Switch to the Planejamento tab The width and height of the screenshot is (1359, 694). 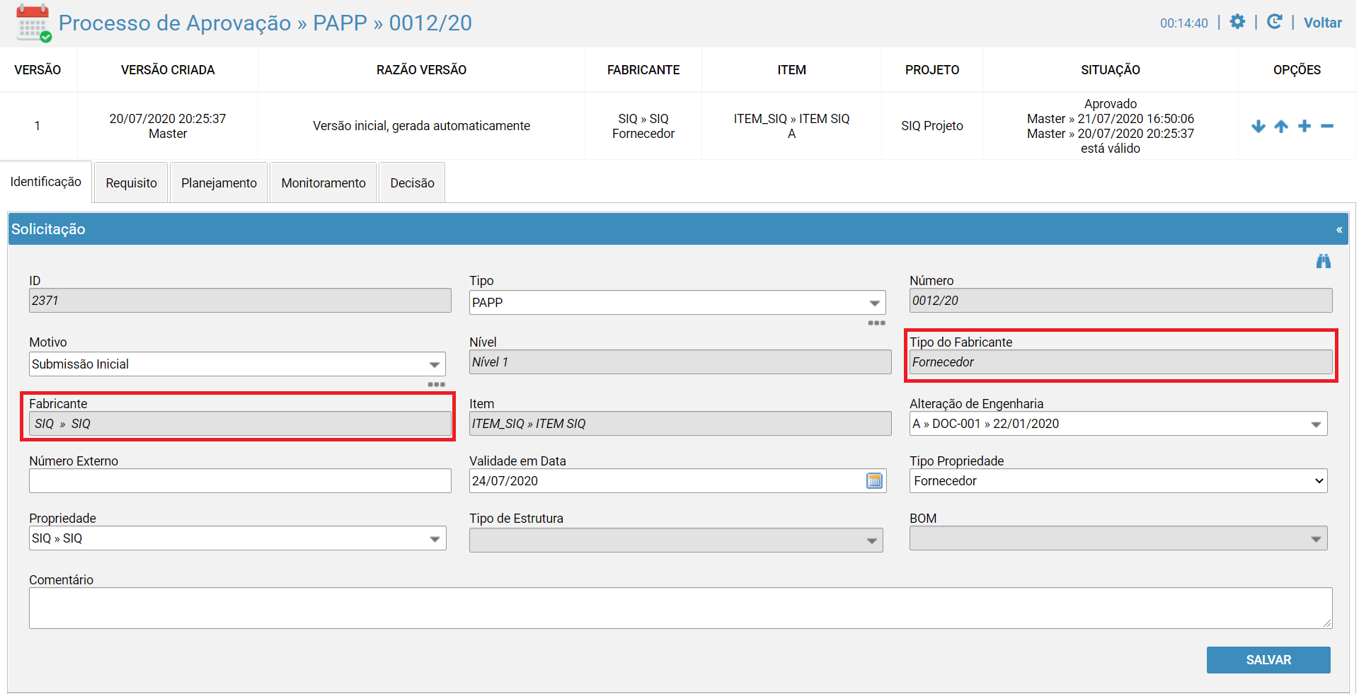[x=219, y=183]
